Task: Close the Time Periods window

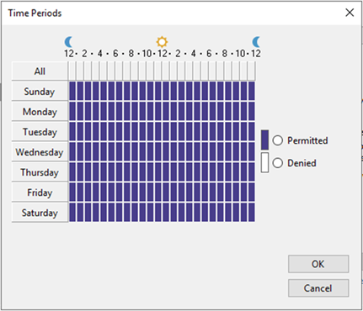Action: click(x=350, y=13)
